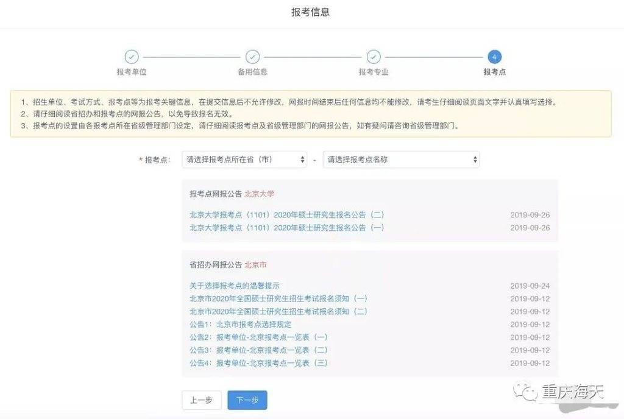The width and height of the screenshot is (624, 419).
Task: Open the 请选择报考点名称 dropdown
Action: pyautogui.click(x=401, y=159)
